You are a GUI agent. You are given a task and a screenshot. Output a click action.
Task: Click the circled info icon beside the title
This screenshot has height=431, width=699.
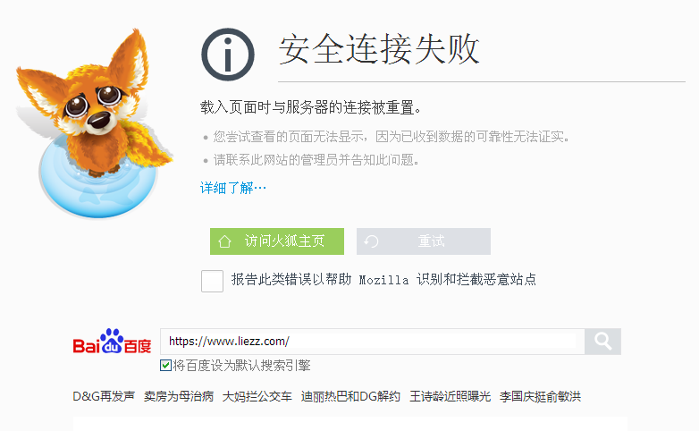(228, 55)
